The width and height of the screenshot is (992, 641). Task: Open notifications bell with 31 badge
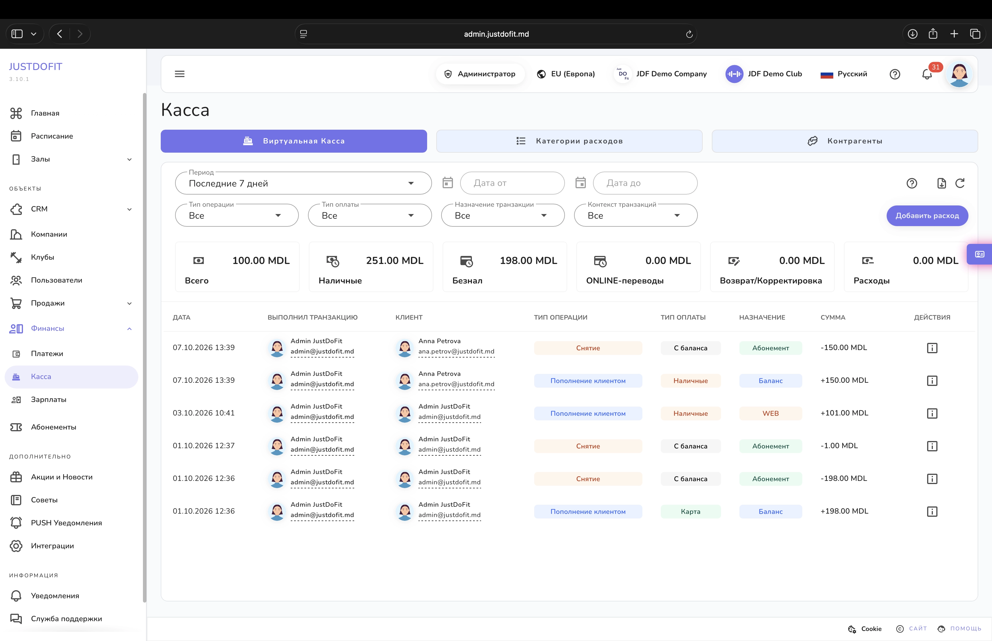[x=927, y=74]
